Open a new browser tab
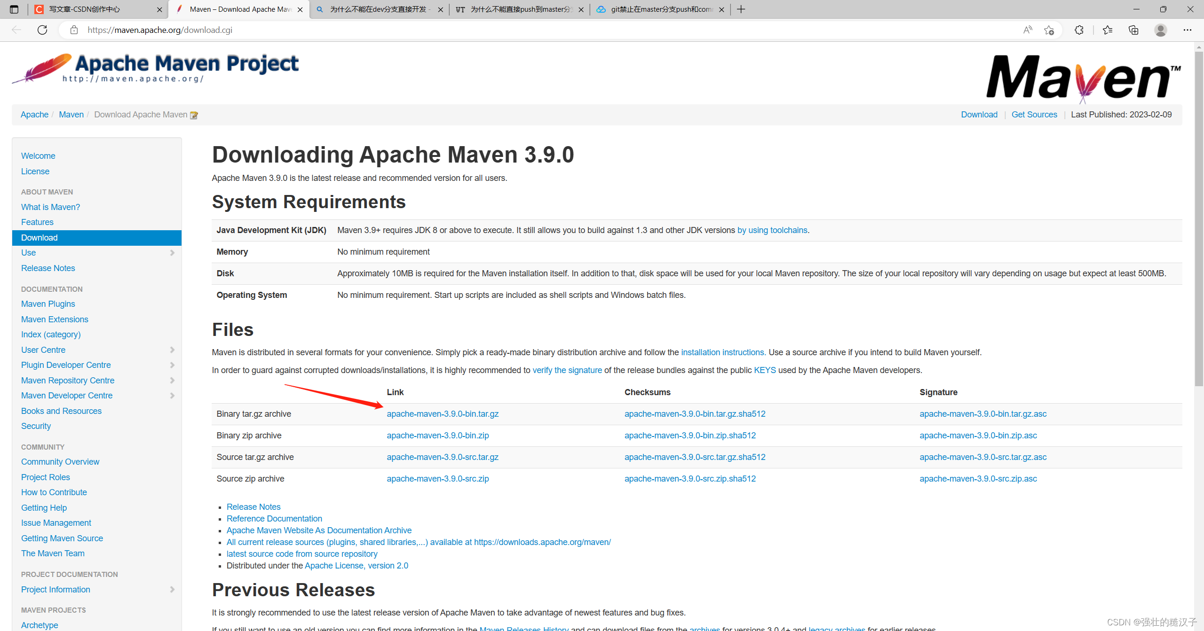Screen dimensions: 1204x631 point(741,9)
